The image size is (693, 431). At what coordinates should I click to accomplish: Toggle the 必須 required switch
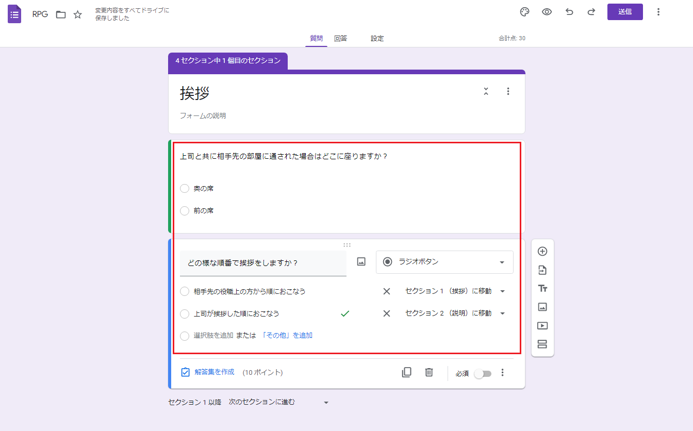pos(483,373)
